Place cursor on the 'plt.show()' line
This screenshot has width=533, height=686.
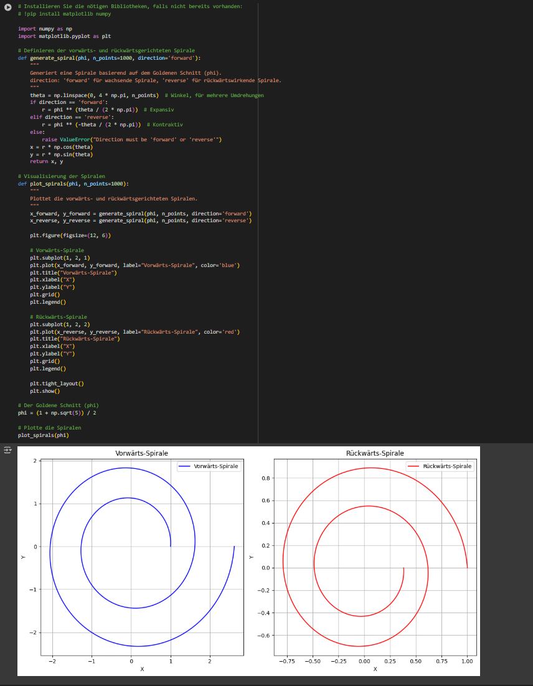(45, 391)
